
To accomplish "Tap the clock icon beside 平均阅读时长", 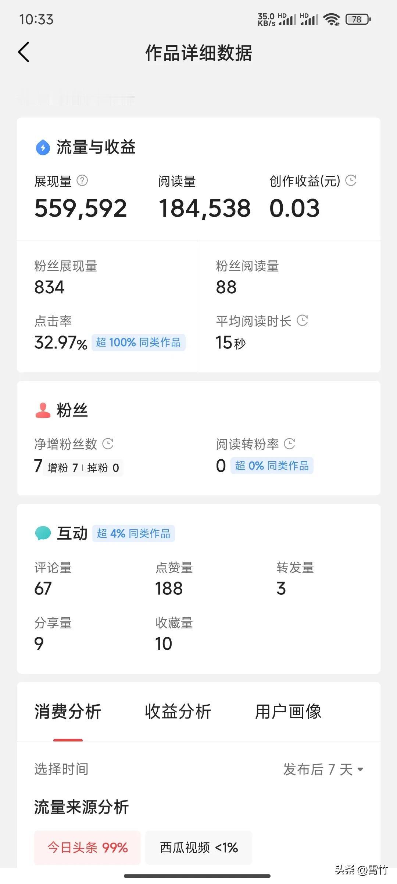I will coord(302,320).
